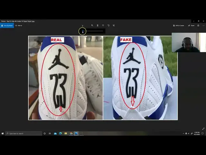206x155 pixels.
Task: Open File Explorer from the taskbar
Action: pyautogui.click(x=66, y=133)
